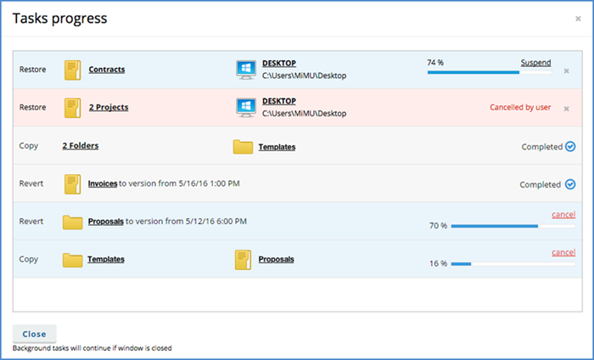Click the Templates source folder icon in last row
This screenshot has width=594, height=360.
73,260
